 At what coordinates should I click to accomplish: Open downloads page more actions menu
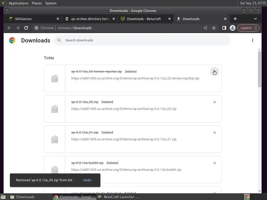[252, 40]
